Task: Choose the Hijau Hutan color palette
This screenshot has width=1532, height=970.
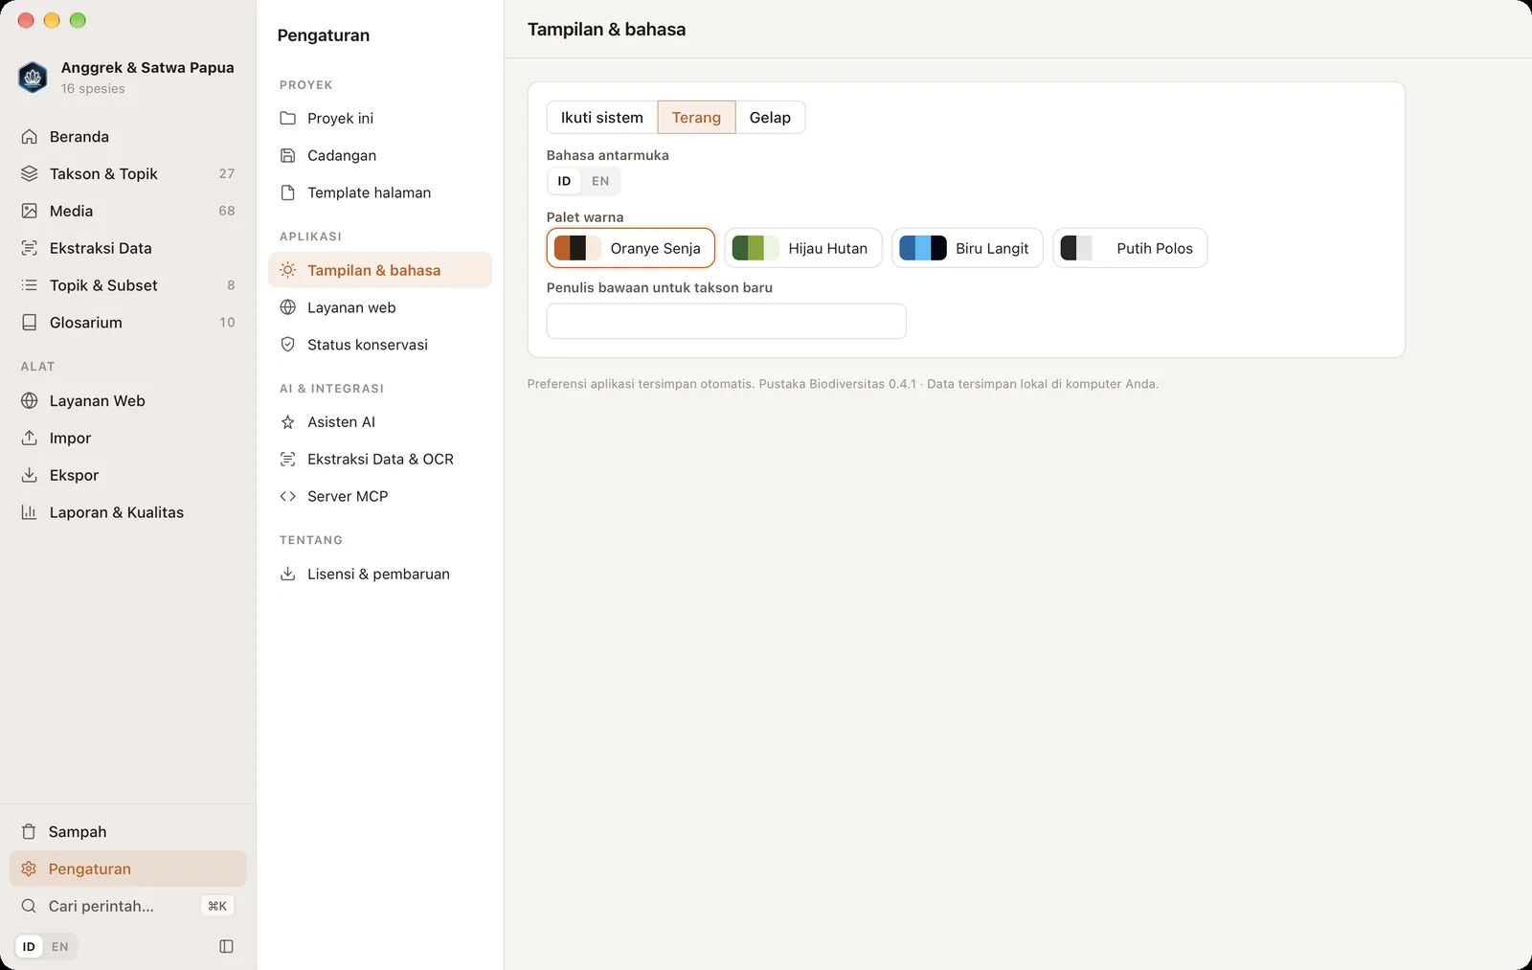Action: coord(803,249)
